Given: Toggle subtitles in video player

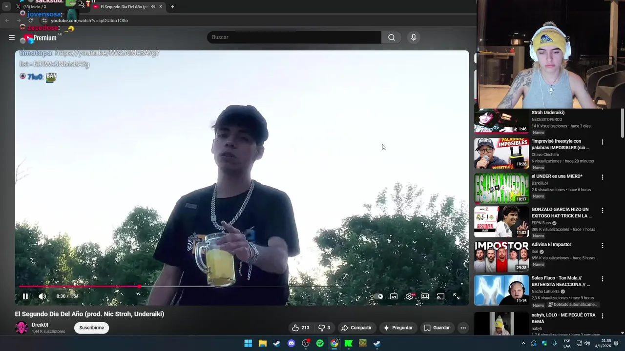Looking at the screenshot, I should tap(394, 296).
